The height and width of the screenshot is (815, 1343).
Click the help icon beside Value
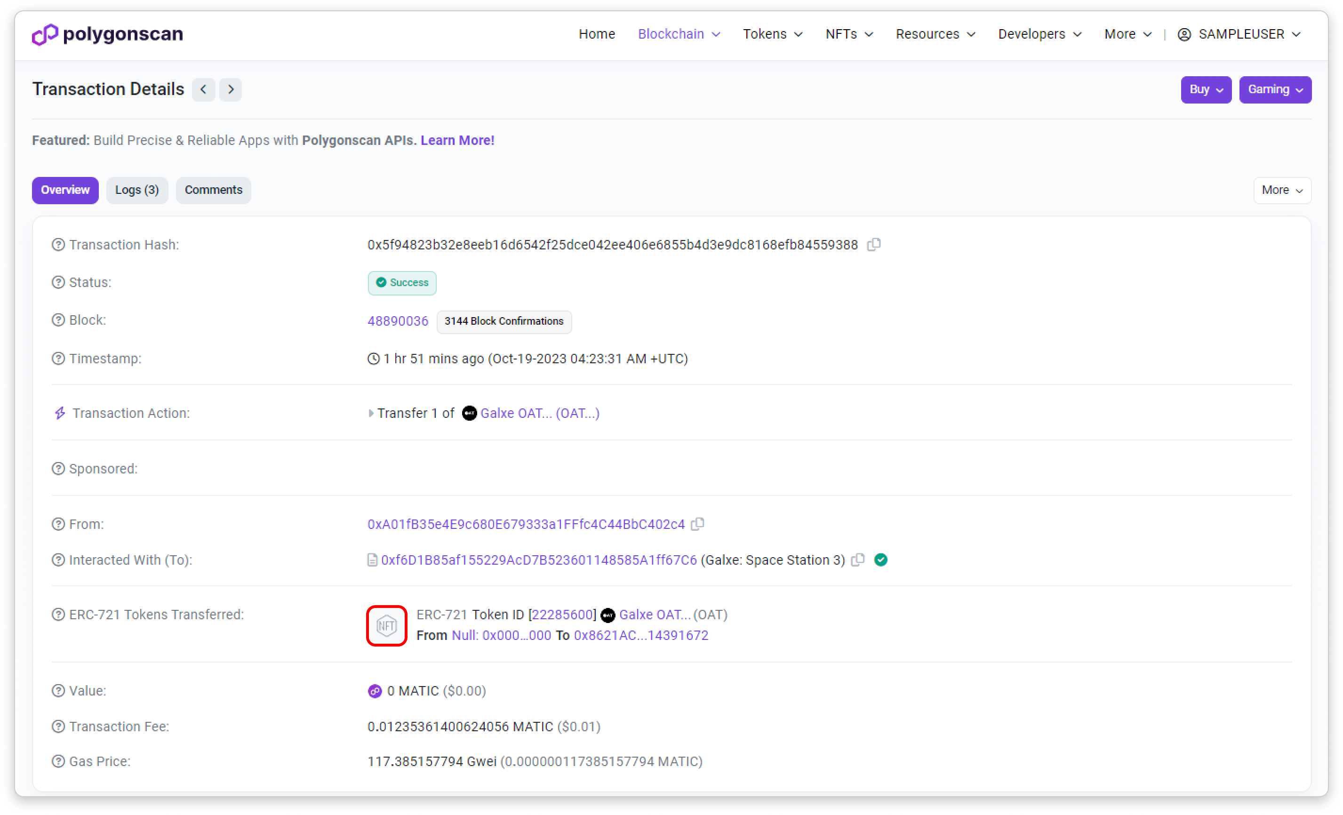pos(58,691)
